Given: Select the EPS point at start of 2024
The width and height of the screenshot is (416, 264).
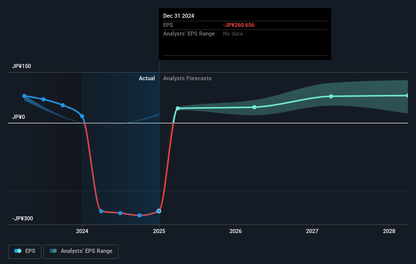Looking at the screenshot, I should [82, 116].
